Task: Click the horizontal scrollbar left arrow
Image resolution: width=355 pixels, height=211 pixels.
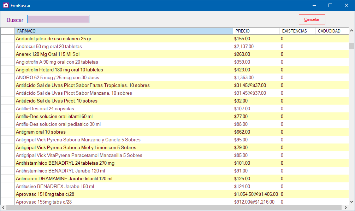Action: 3,207
